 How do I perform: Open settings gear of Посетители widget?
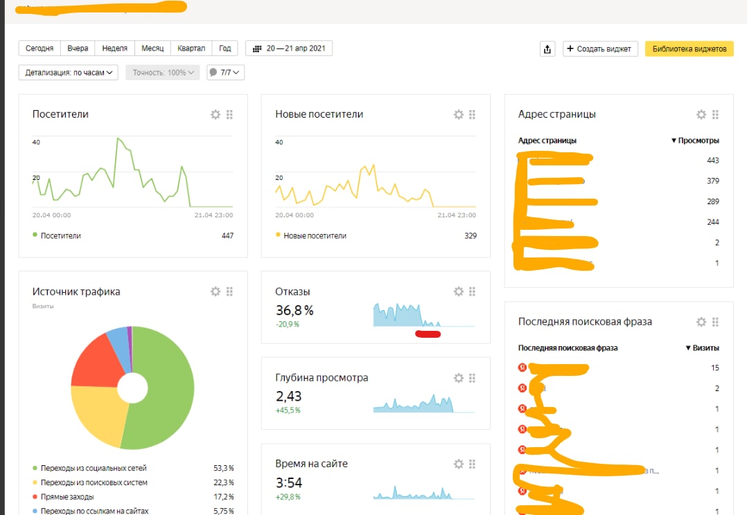pyautogui.click(x=216, y=114)
